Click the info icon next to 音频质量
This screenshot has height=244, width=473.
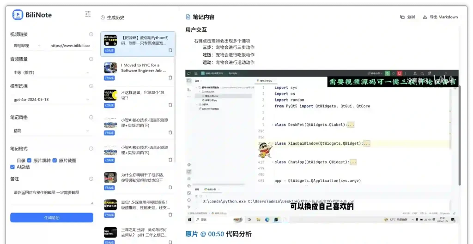pyautogui.click(x=91, y=59)
